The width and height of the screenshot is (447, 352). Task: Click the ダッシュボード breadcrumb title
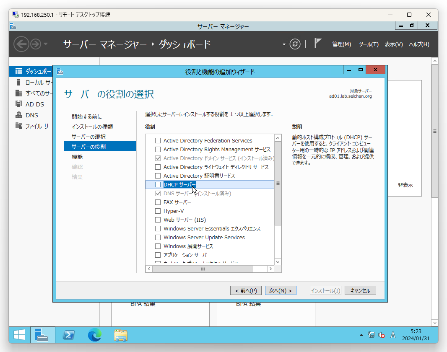185,44
